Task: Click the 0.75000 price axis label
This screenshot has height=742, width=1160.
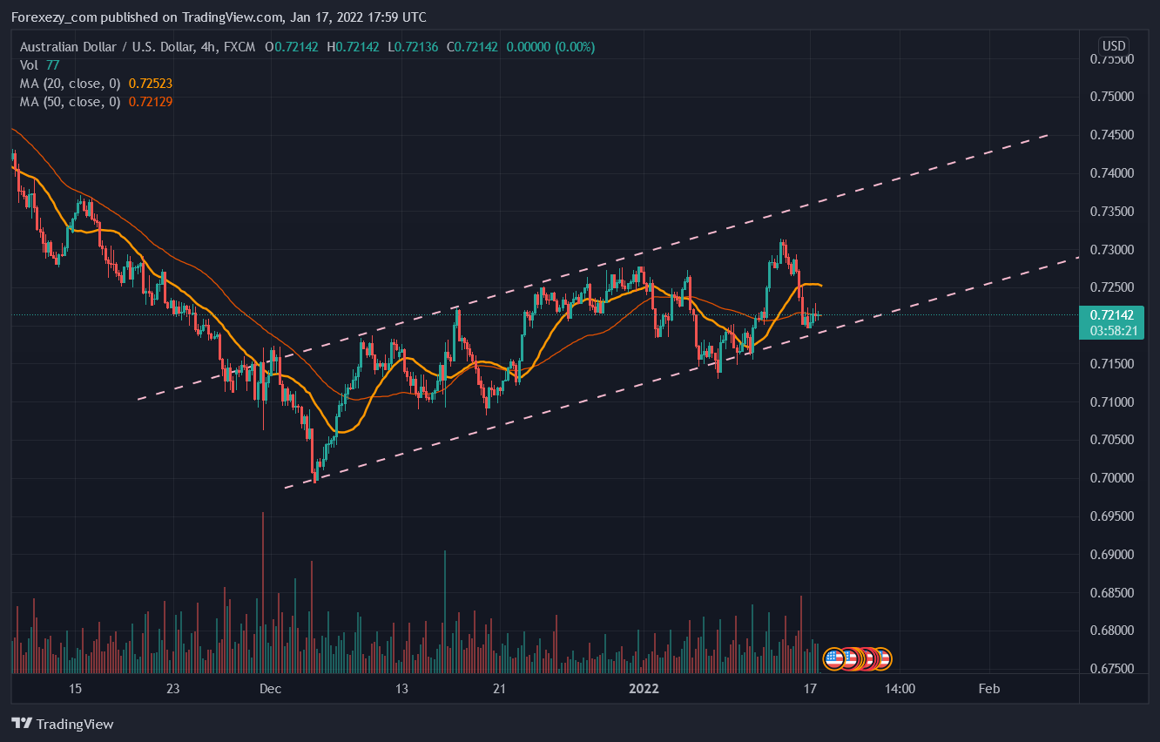Action: pyautogui.click(x=1111, y=97)
